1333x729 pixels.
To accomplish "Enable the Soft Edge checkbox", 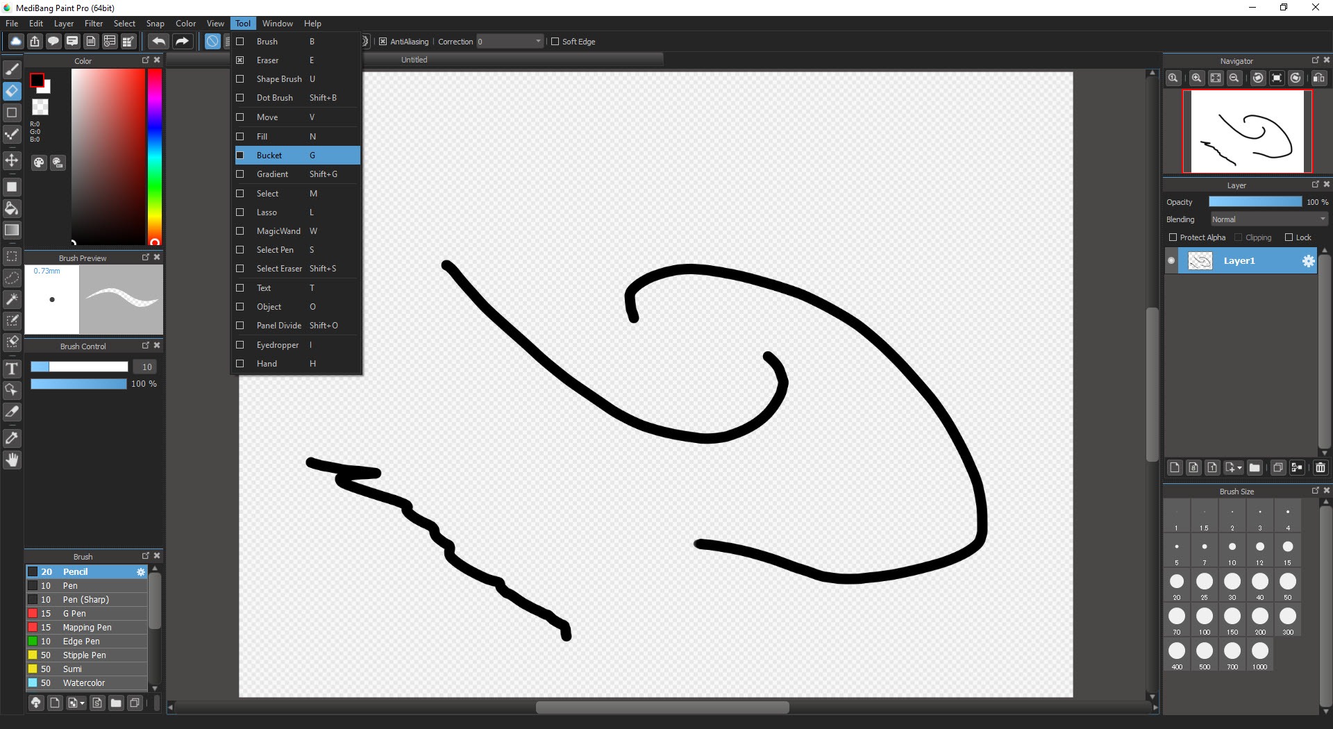I will (555, 42).
